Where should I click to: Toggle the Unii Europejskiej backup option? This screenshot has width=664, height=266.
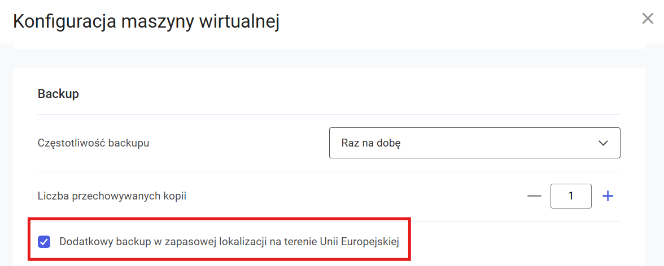coord(44,242)
